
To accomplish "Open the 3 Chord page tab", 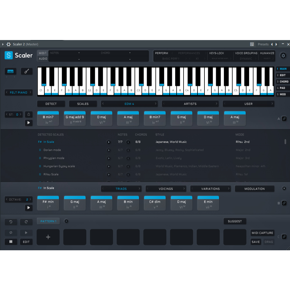I will click(282, 81).
